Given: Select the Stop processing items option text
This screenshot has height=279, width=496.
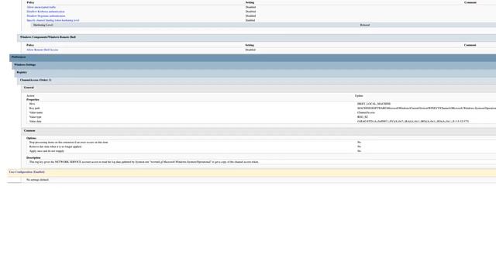Looking at the screenshot, I should point(69,143).
